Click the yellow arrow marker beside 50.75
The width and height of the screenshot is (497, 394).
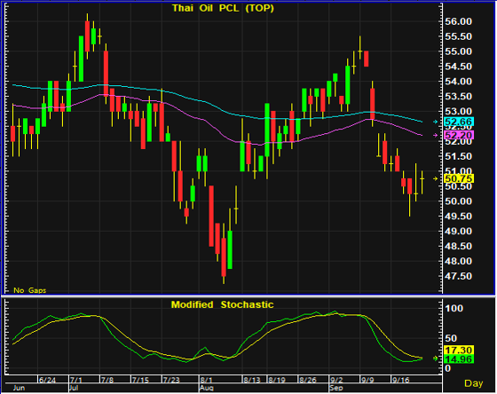[x=436, y=178]
